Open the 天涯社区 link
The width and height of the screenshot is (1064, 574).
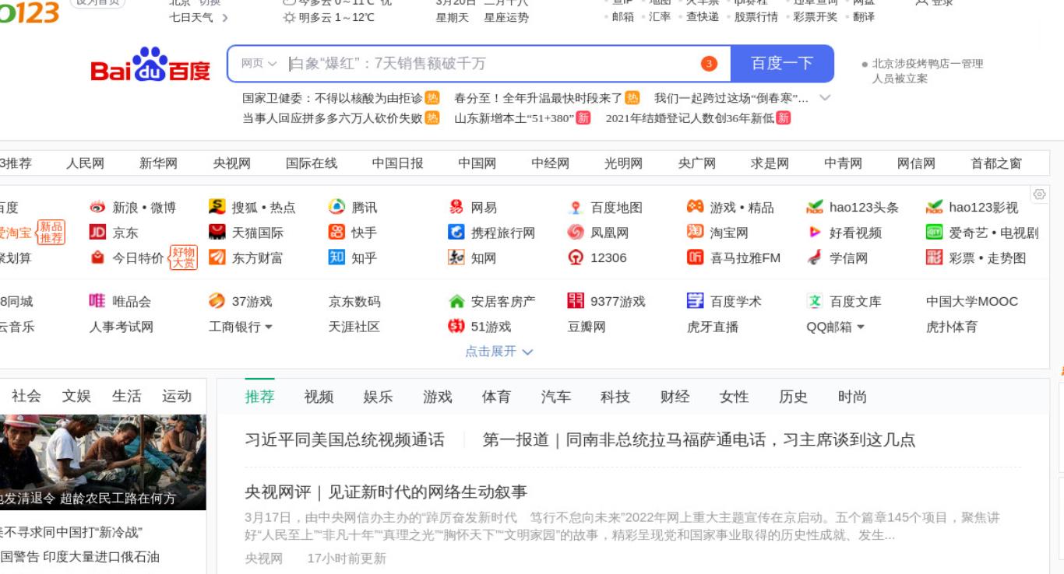(x=354, y=327)
